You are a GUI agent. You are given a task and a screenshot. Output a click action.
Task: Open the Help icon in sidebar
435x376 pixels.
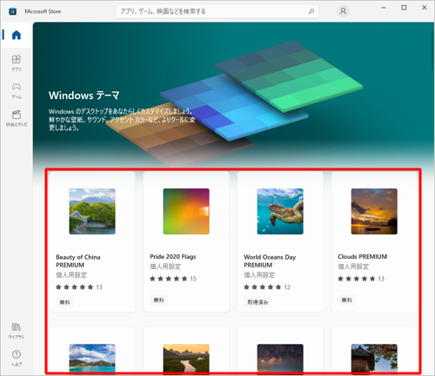17,358
